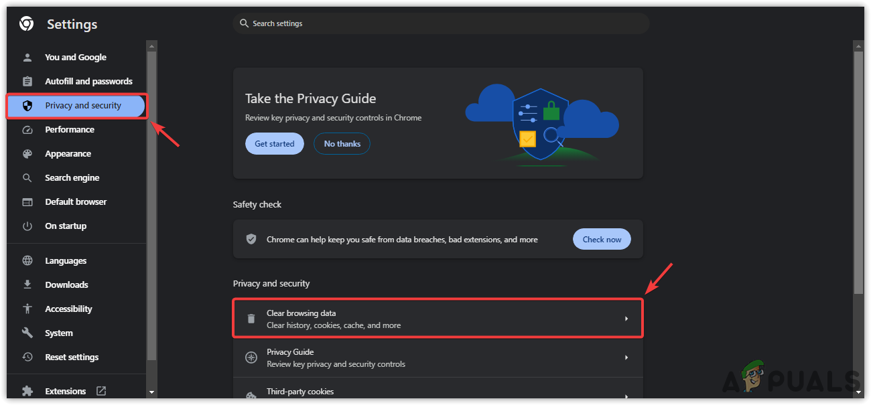Click the Autofill and passwords clipboard icon
The width and height of the screenshot is (871, 405).
27,82
